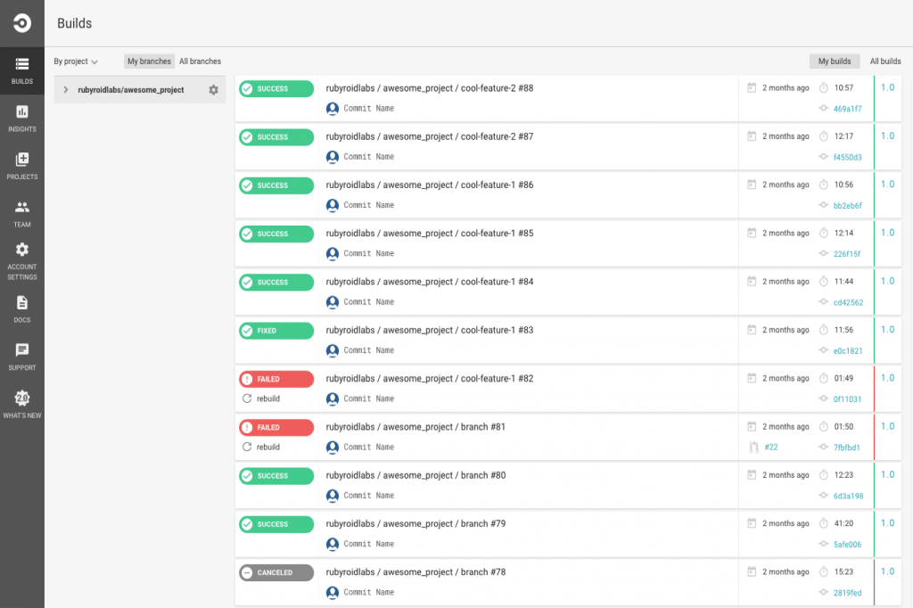Open the Team sidebar page
Viewport: 913px width, 608px height.
(22, 213)
